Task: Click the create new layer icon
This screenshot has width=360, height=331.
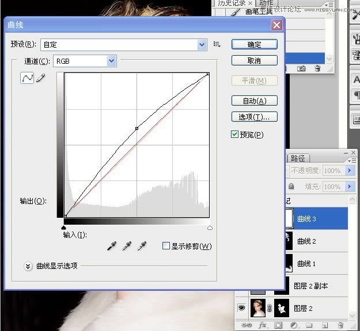Action: point(325,325)
